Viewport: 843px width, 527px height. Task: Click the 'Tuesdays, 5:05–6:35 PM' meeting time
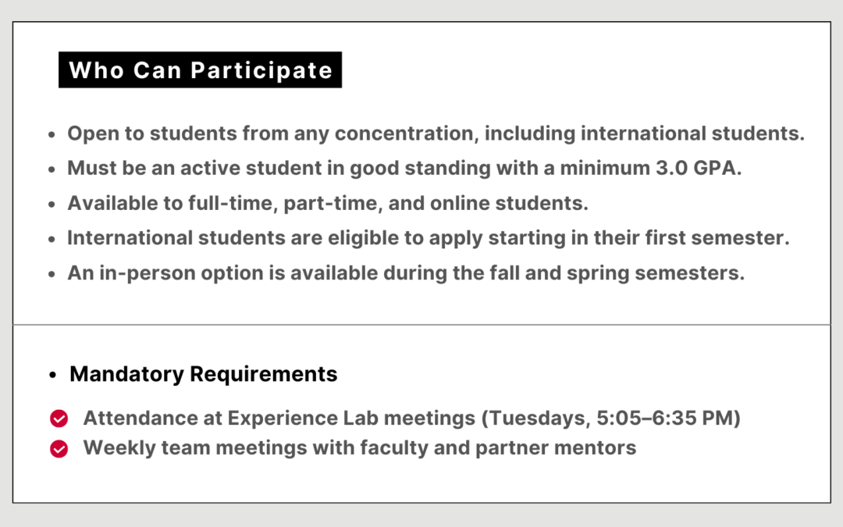coord(611,418)
